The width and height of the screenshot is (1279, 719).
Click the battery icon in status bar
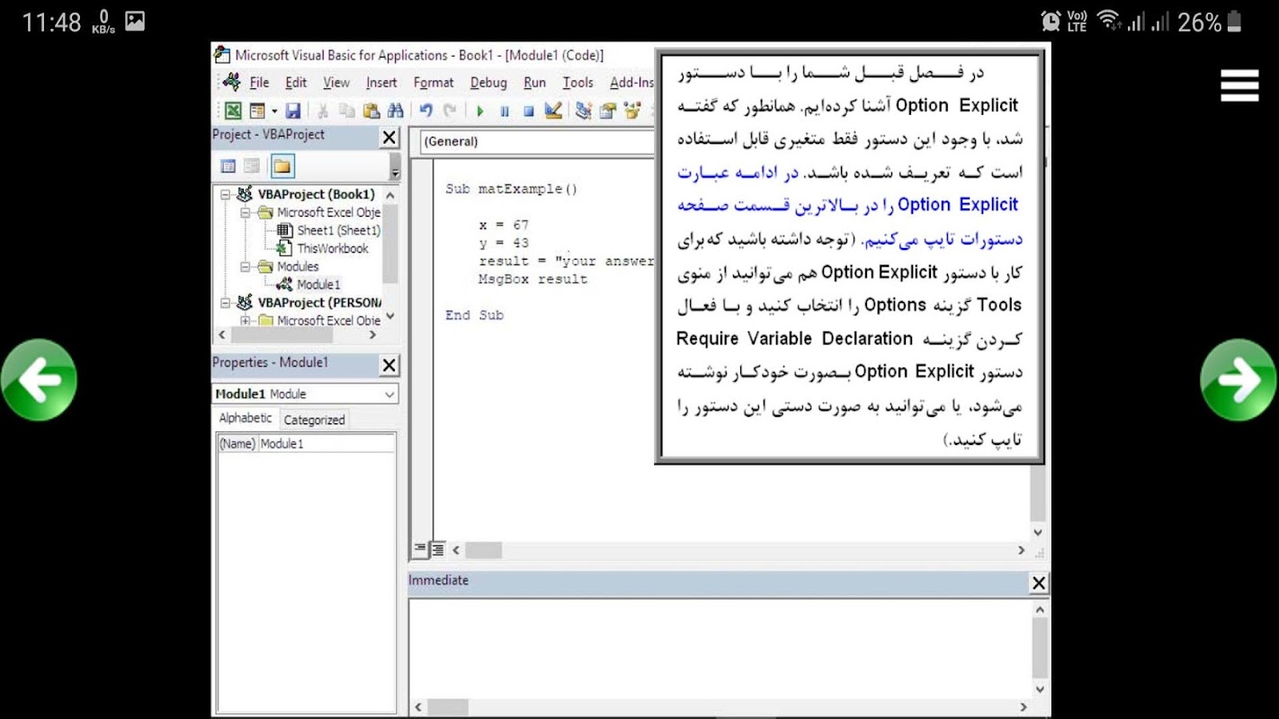click(x=1235, y=22)
